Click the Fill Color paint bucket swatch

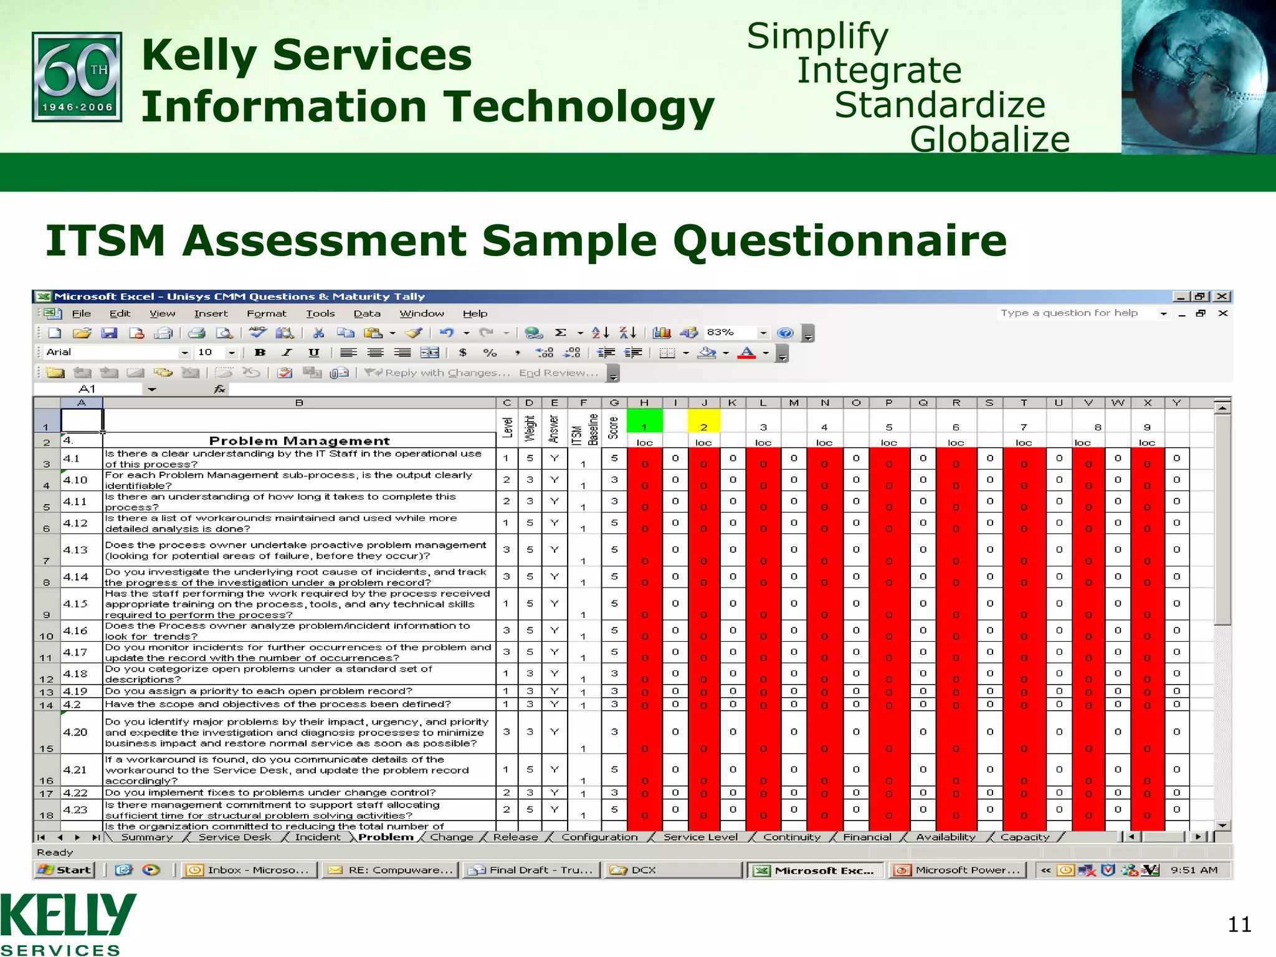click(707, 353)
